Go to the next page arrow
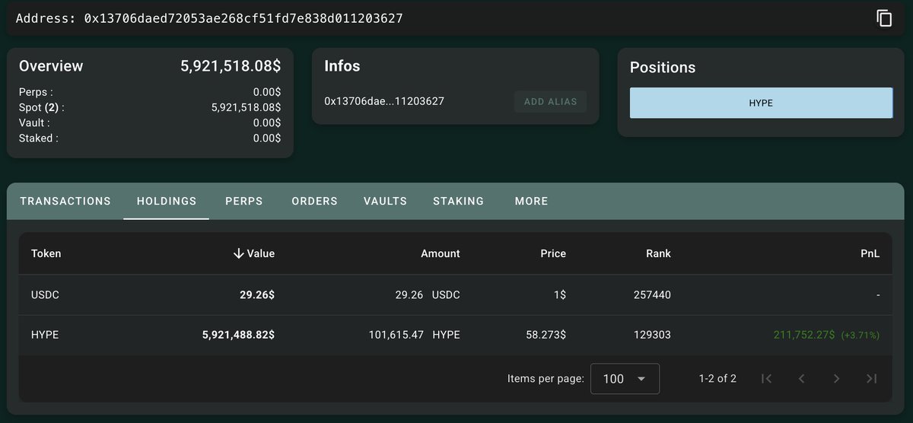Viewport: 913px width, 423px height. point(836,379)
